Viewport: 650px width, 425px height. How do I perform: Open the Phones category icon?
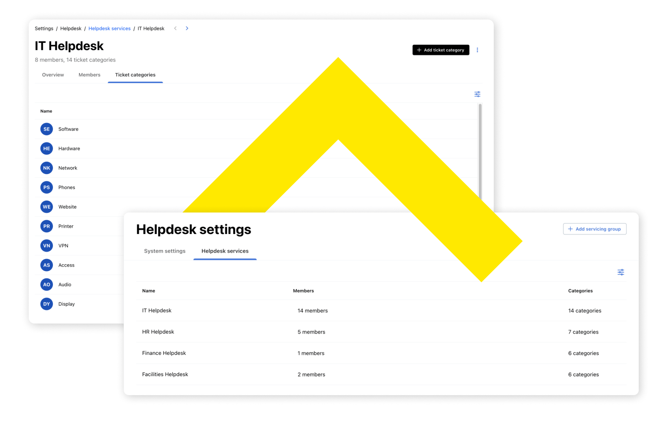click(x=46, y=187)
